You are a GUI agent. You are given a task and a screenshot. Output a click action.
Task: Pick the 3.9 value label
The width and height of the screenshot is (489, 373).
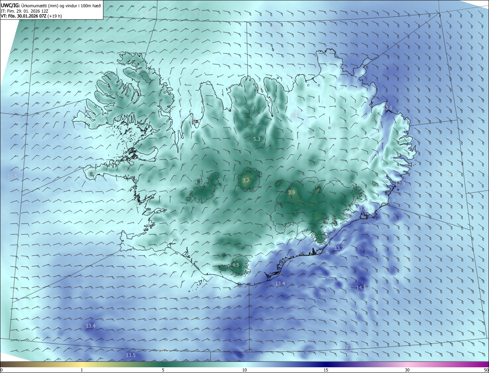[x=291, y=193]
